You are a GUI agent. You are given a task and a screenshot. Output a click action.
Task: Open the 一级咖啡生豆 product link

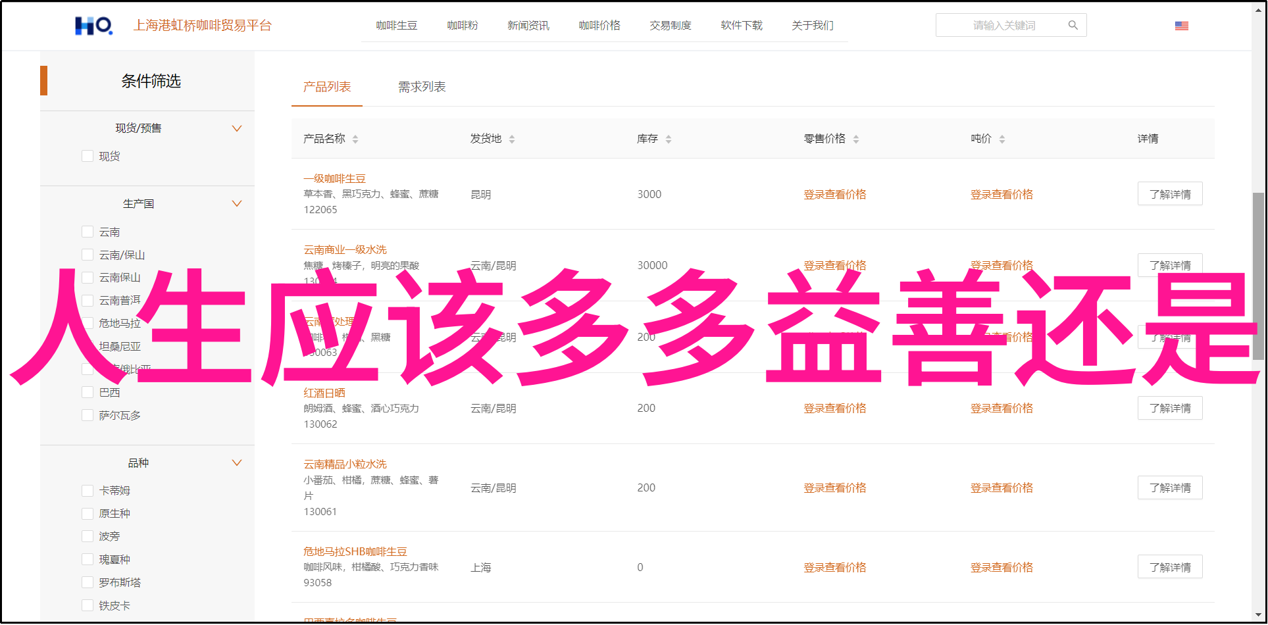[x=334, y=178]
